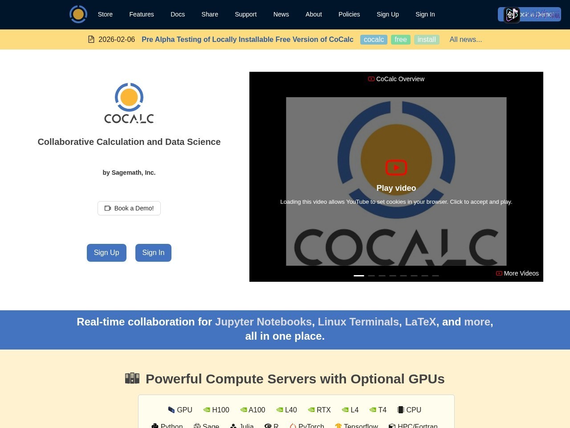The height and width of the screenshot is (428, 570).
Task: Open the Support menu item
Action: coord(246,14)
